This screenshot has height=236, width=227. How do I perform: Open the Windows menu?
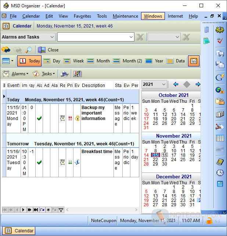pos(153,16)
